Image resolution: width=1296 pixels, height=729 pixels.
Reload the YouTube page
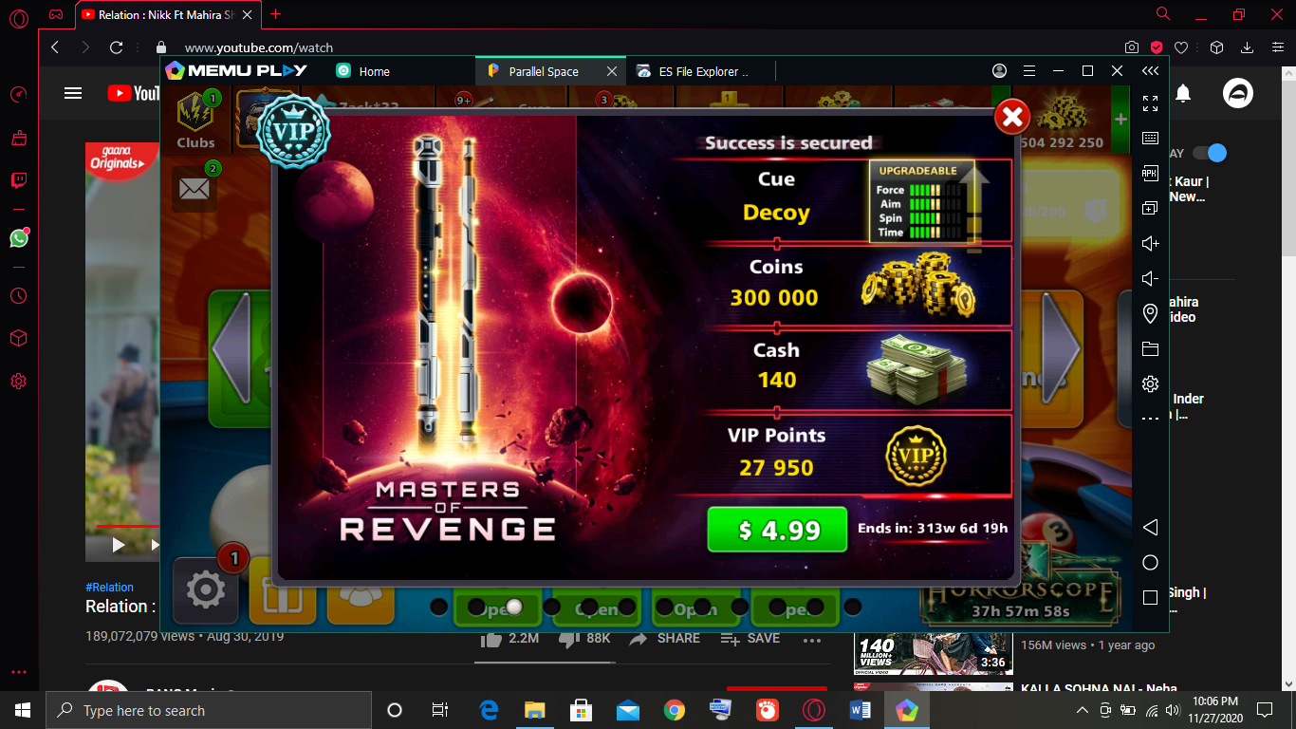click(x=116, y=47)
